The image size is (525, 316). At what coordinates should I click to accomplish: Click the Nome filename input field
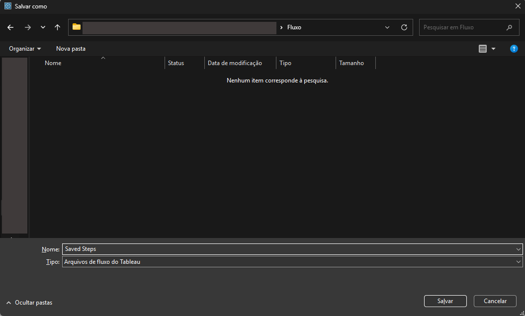288,249
